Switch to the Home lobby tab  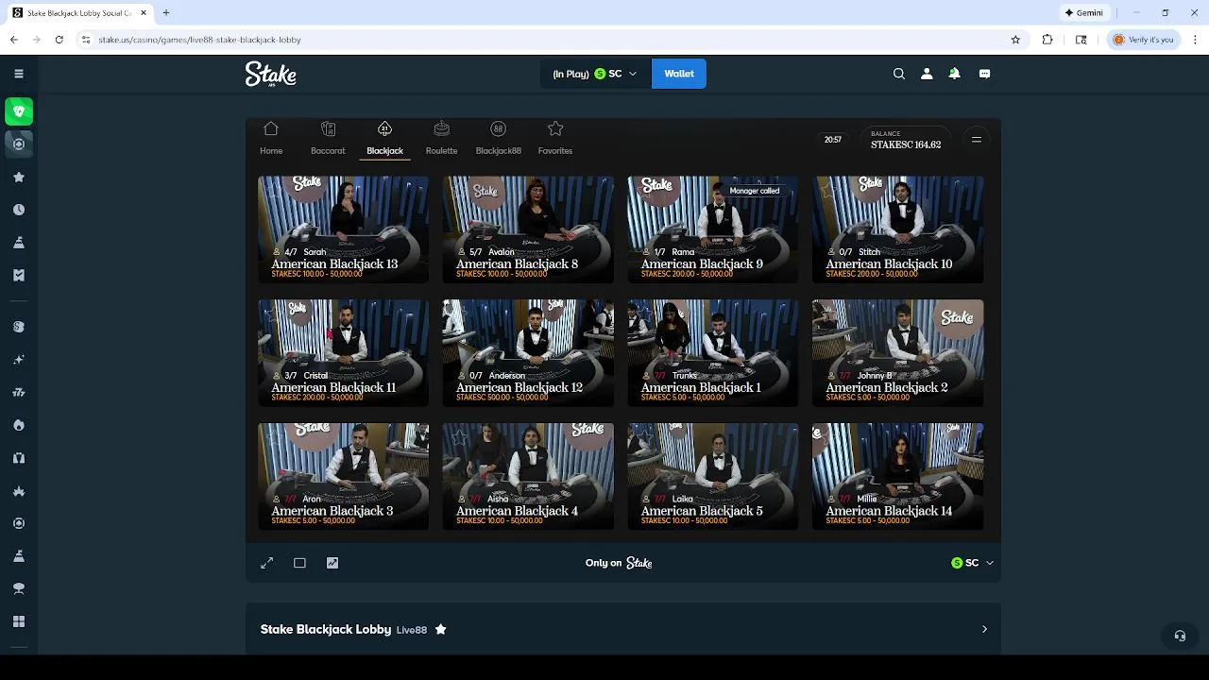tap(271, 138)
